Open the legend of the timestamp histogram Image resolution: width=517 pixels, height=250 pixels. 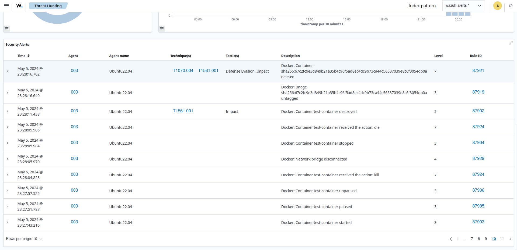(x=162, y=28)
